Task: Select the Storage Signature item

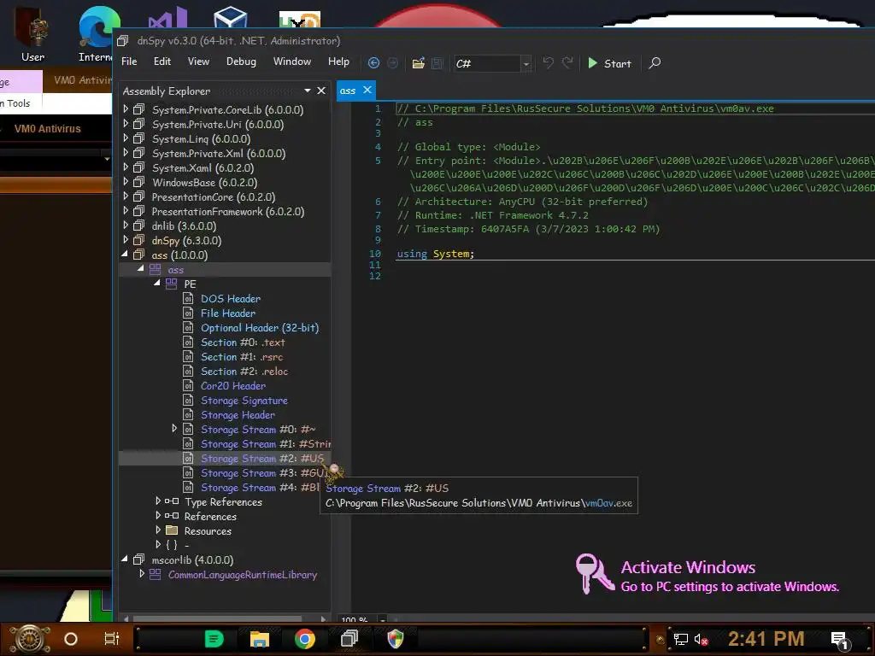Action: point(244,400)
